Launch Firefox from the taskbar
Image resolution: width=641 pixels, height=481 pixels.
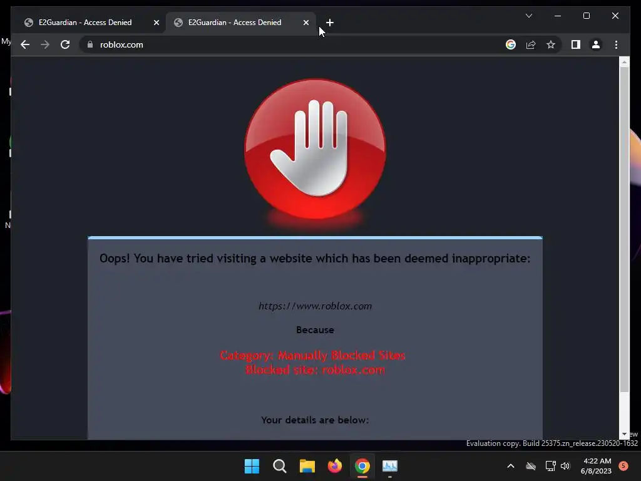(335, 466)
